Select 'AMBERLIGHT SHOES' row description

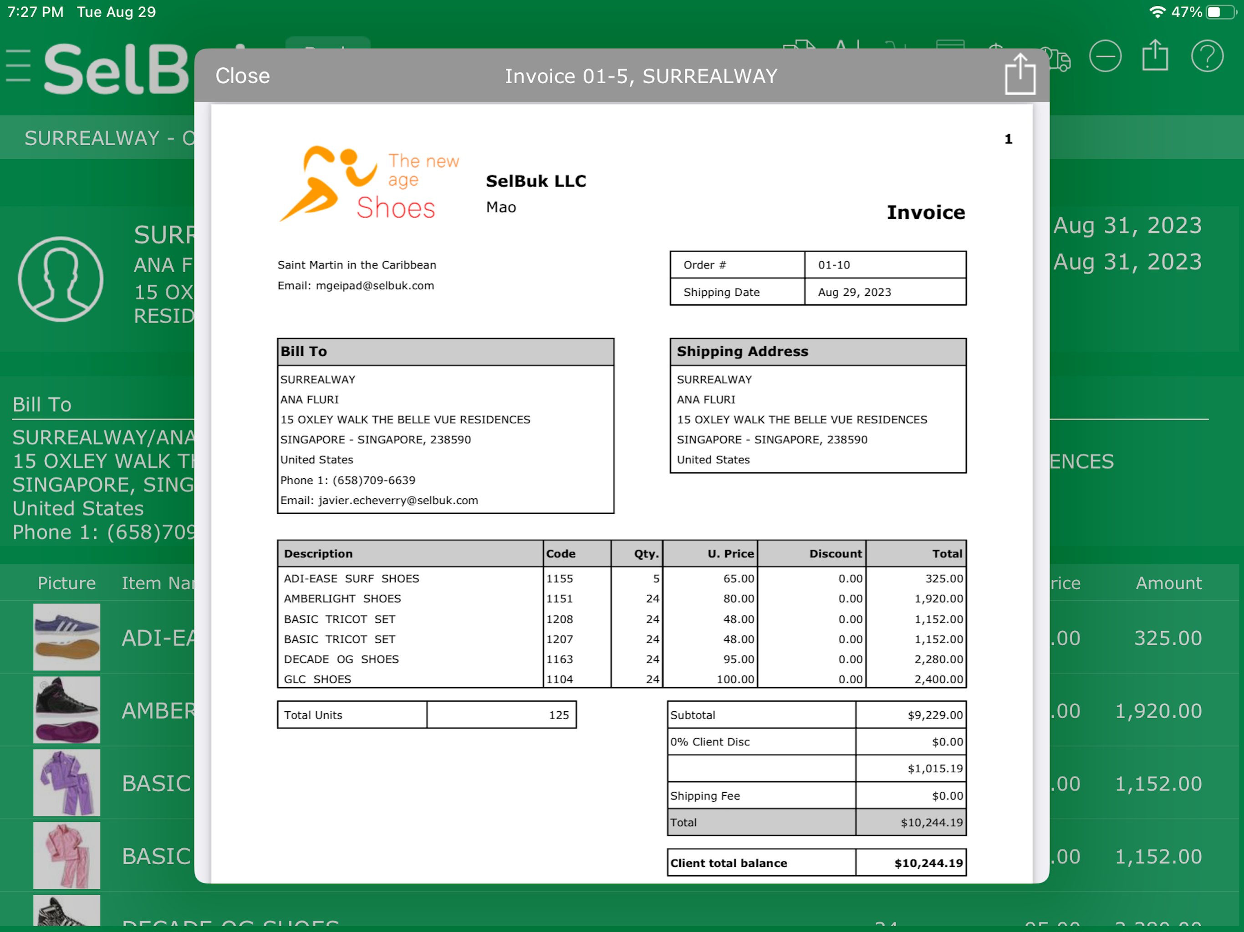click(342, 599)
